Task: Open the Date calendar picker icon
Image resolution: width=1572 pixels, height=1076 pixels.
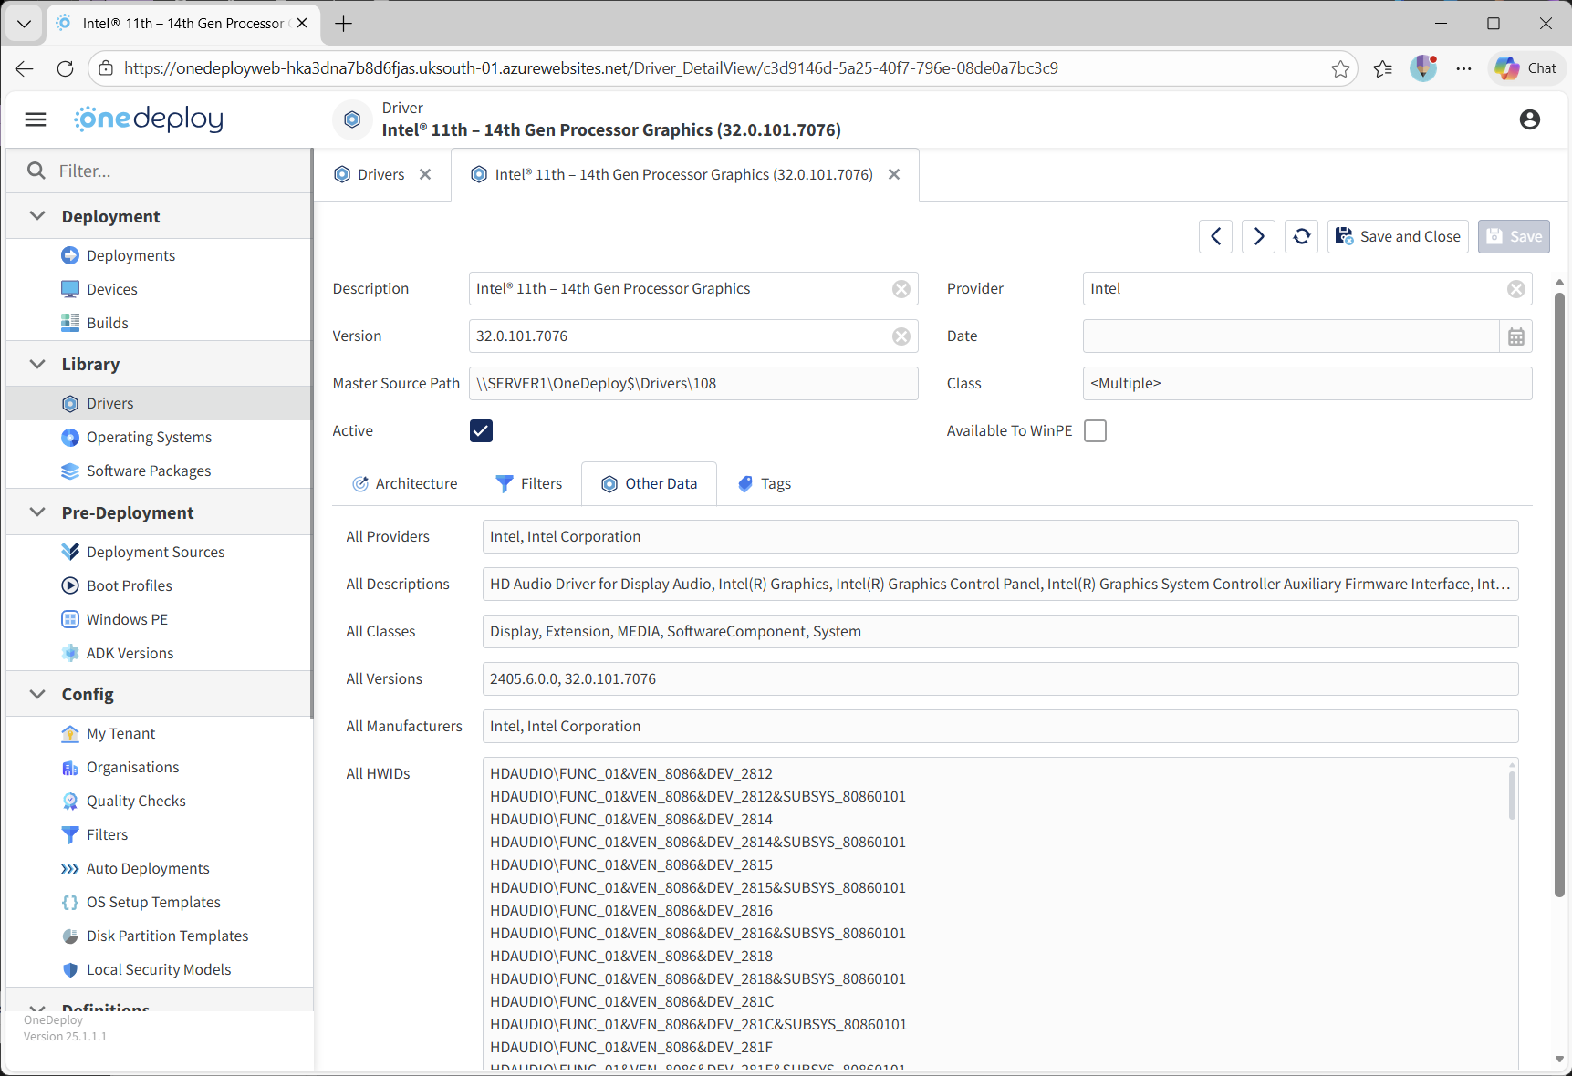Action: (1515, 336)
